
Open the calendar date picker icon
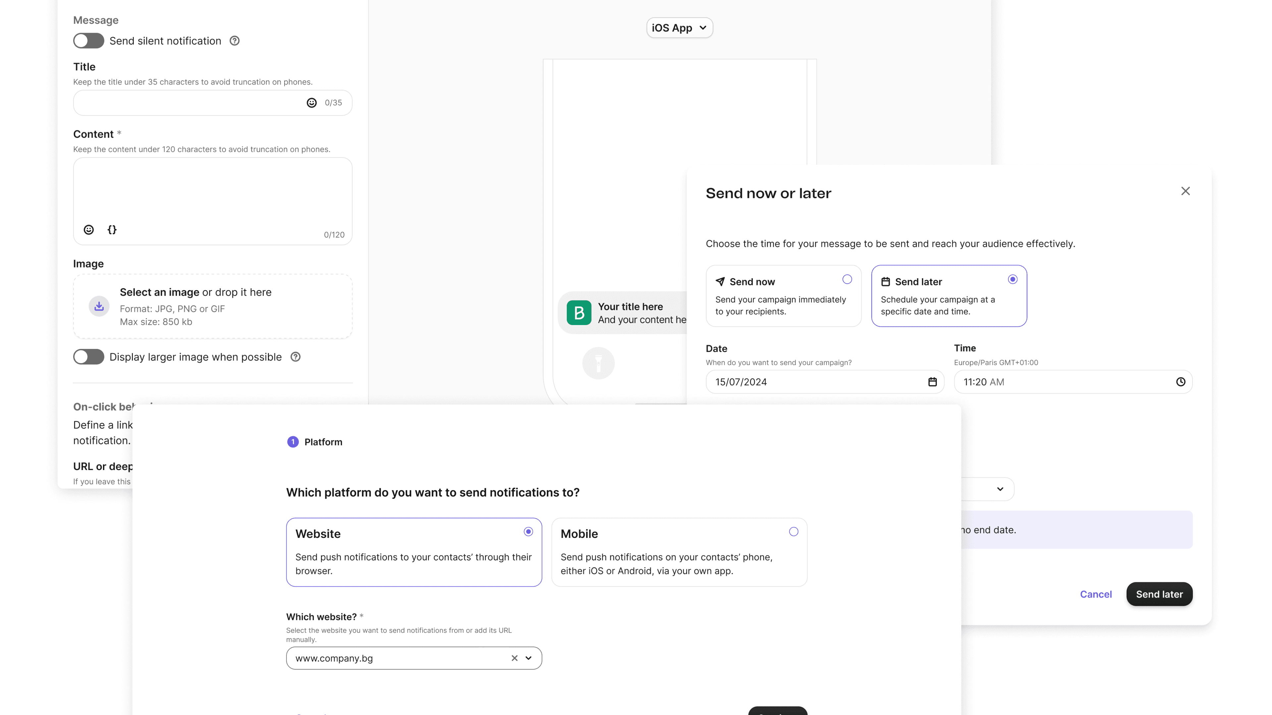[x=932, y=382]
